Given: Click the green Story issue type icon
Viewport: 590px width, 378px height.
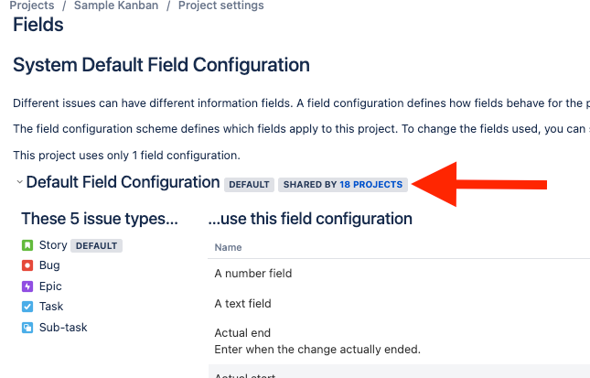Looking at the screenshot, I should pyautogui.click(x=27, y=245).
